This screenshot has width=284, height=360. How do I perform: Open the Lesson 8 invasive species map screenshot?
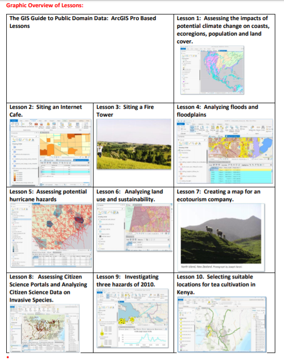[45, 328]
